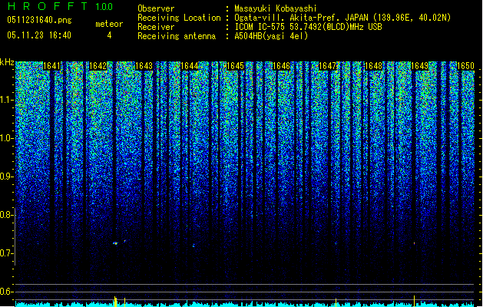The image size is (483, 307).
Task: Click the 1.0 kHz axis tick label
Action: (6, 138)
